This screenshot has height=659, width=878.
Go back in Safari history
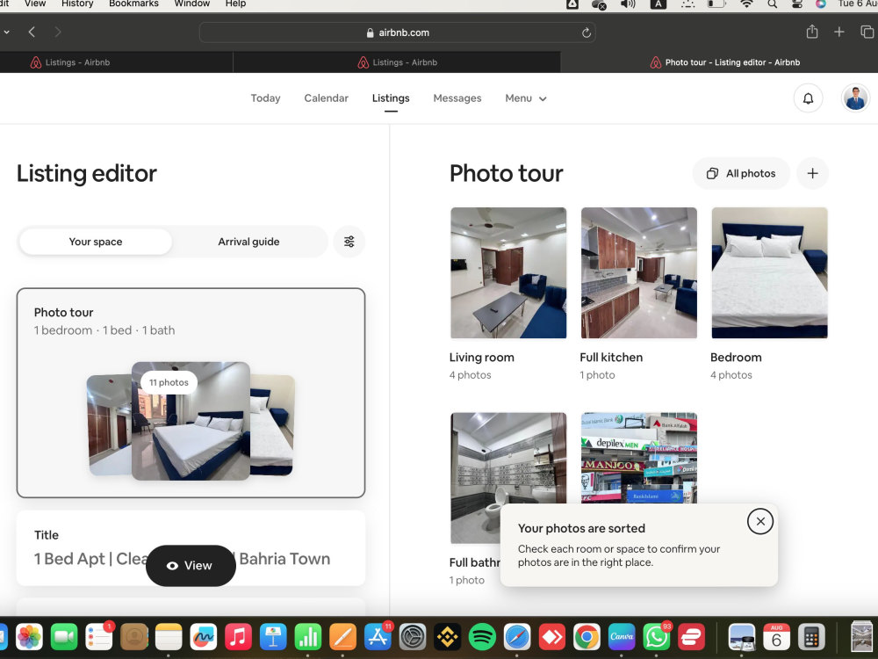tap(32, 32)
